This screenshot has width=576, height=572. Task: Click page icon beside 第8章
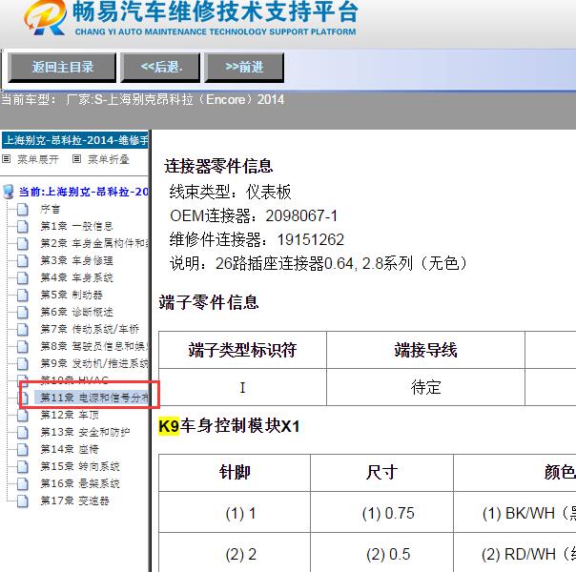23,346
